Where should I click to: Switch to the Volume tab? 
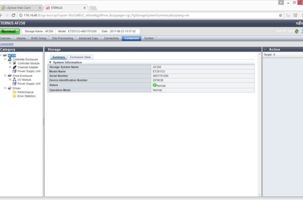pyautogui.click(x=21, y=38)
